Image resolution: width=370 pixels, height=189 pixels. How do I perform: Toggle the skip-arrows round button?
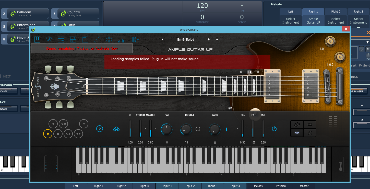click(63, 124)
